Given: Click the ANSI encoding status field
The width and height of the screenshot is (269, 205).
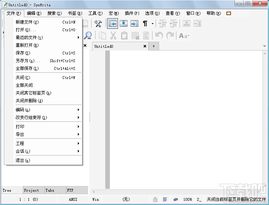Looking at the screenshot, I should (x=73, y=199).
